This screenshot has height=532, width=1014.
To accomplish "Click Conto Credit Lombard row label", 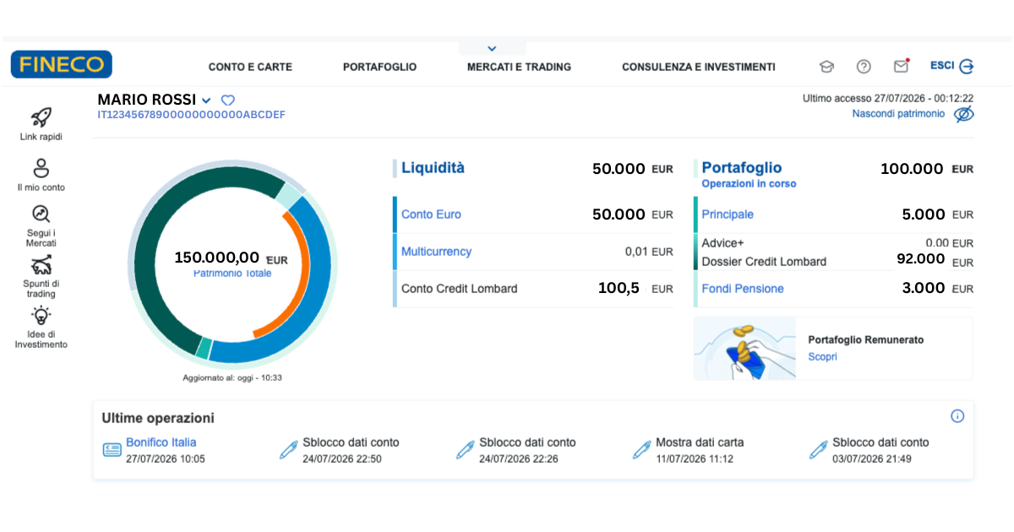I will click(x=459, y=289).
